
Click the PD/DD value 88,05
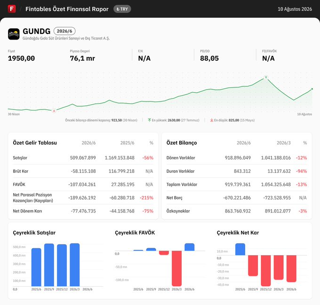pyautogui.click(x=209, y=58)
